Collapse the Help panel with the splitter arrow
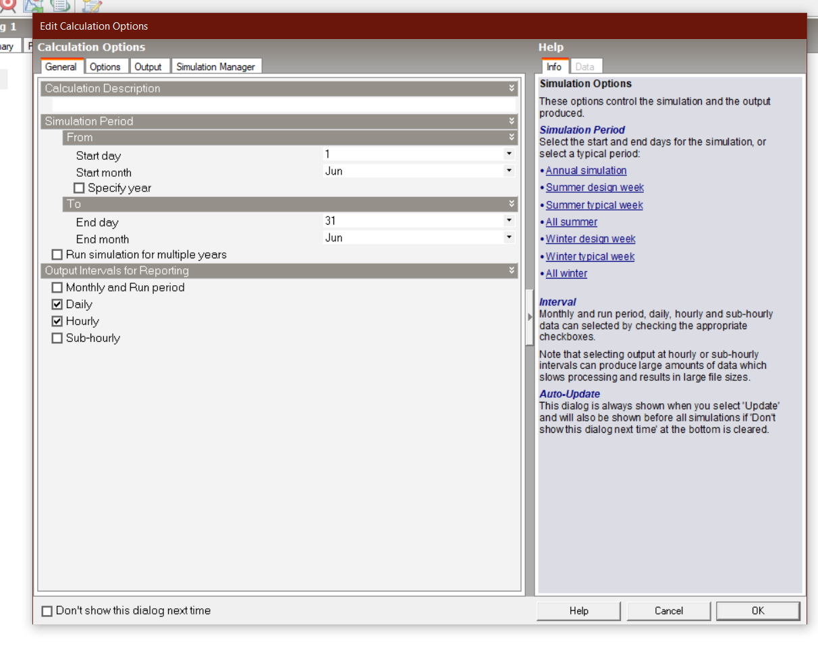 [530, 317]
